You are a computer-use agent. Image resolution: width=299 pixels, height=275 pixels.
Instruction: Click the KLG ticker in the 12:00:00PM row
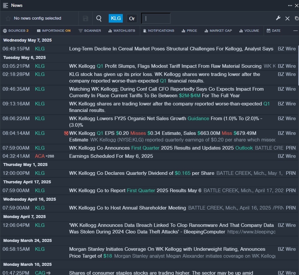click(x=40, y=173)
